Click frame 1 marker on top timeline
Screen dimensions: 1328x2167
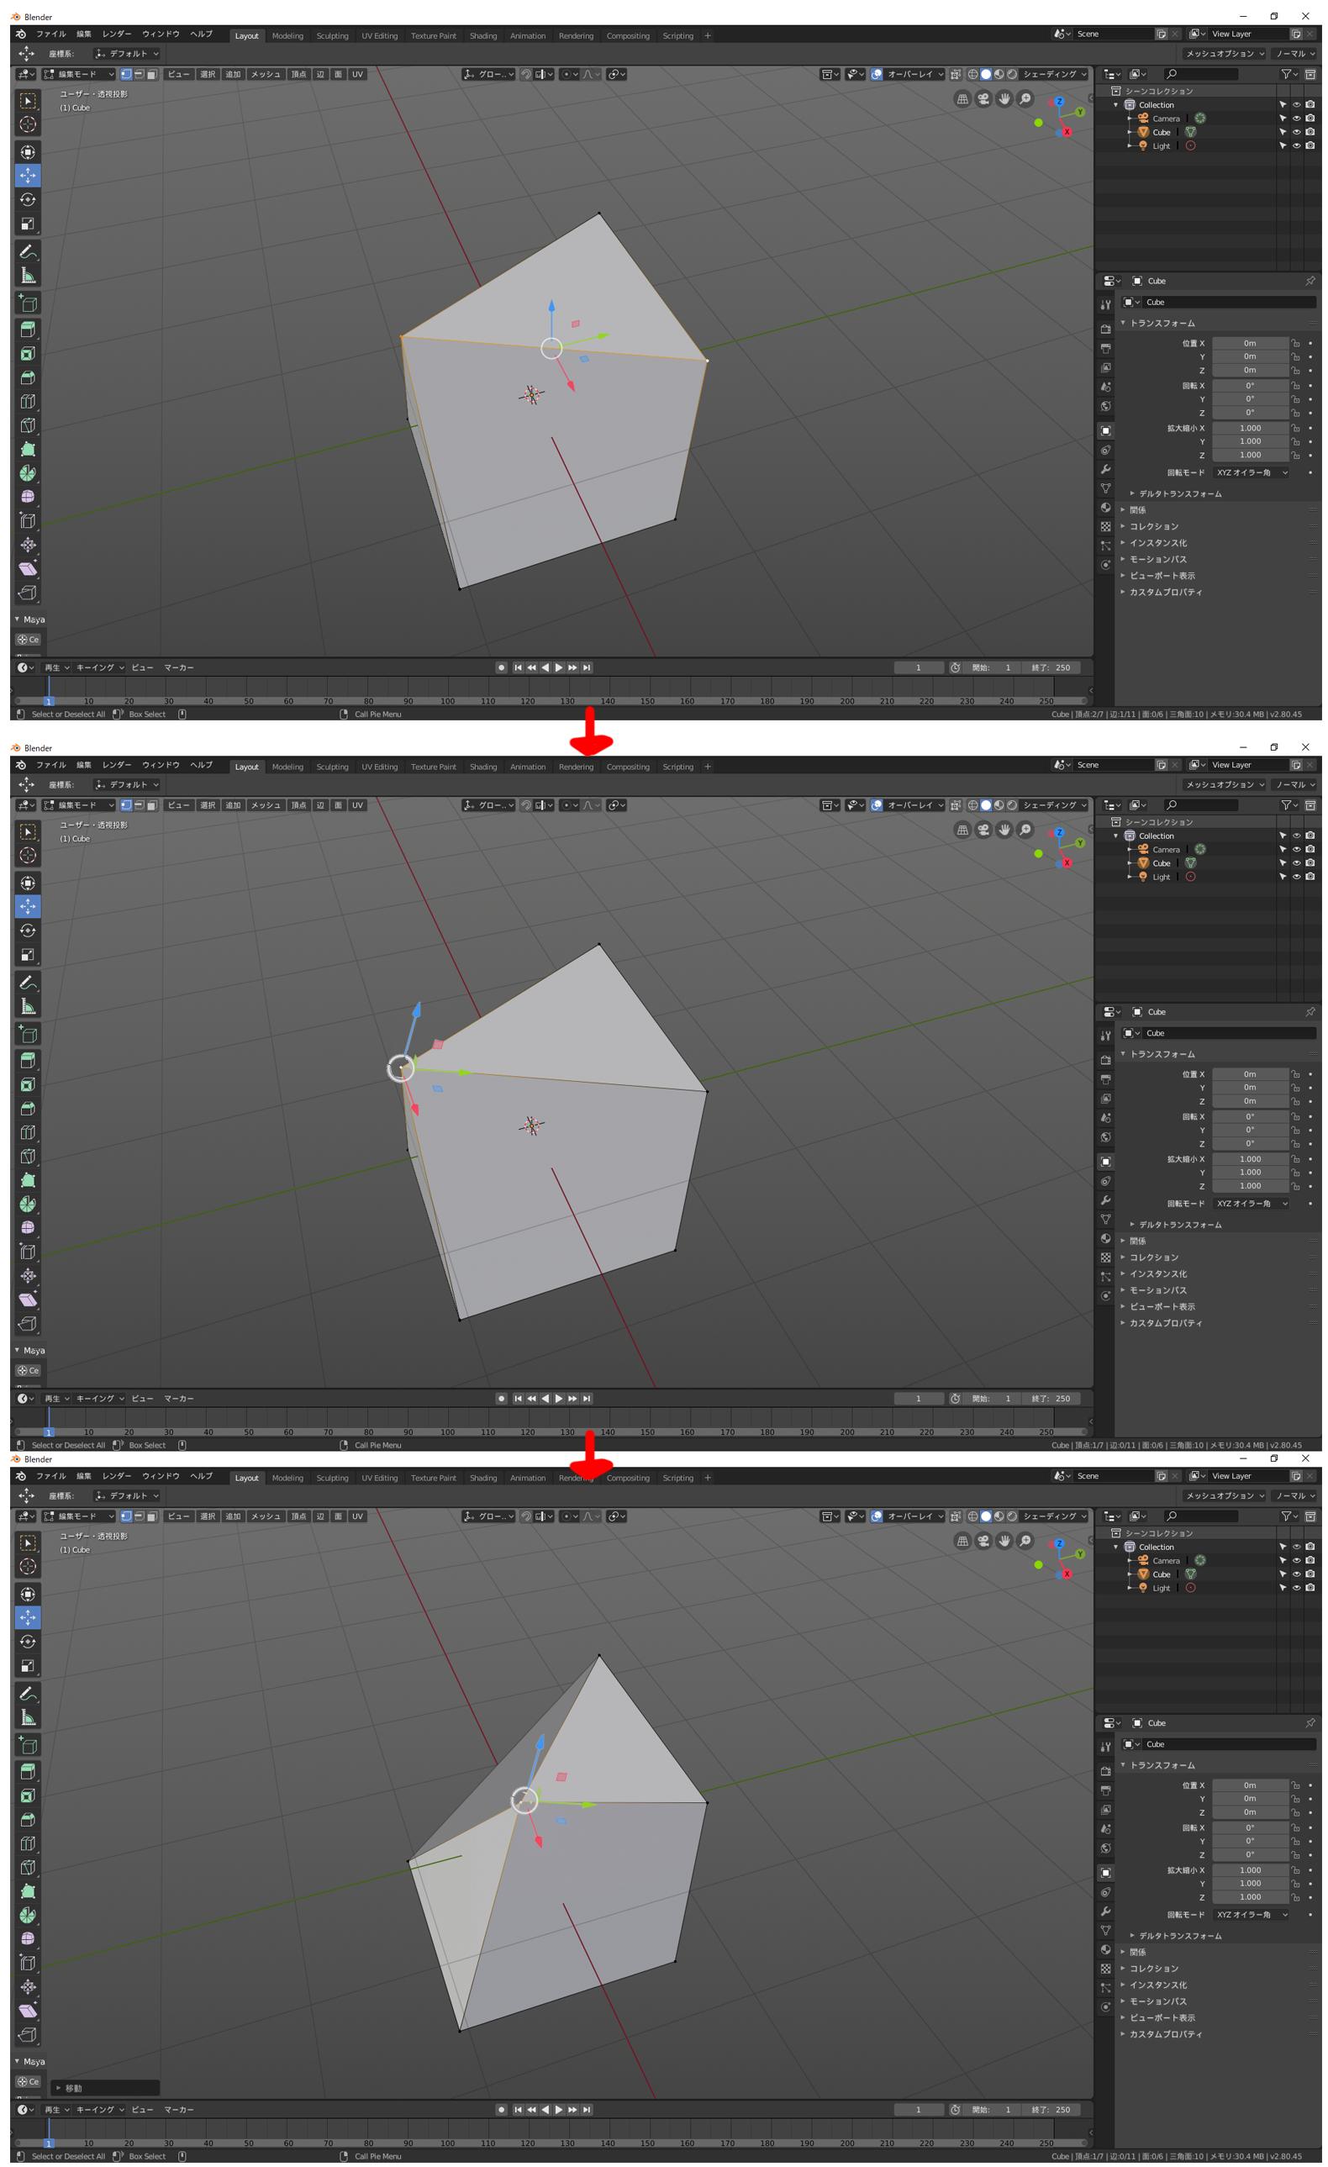coord(49,701)
